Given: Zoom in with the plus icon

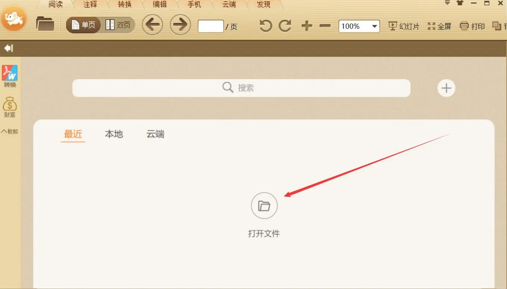Looking at the screenshot, I should point(307,26).
